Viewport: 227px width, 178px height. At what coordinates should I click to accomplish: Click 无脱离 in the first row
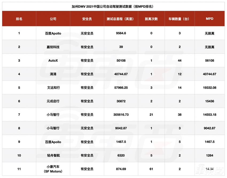click(x=209, y=33)
